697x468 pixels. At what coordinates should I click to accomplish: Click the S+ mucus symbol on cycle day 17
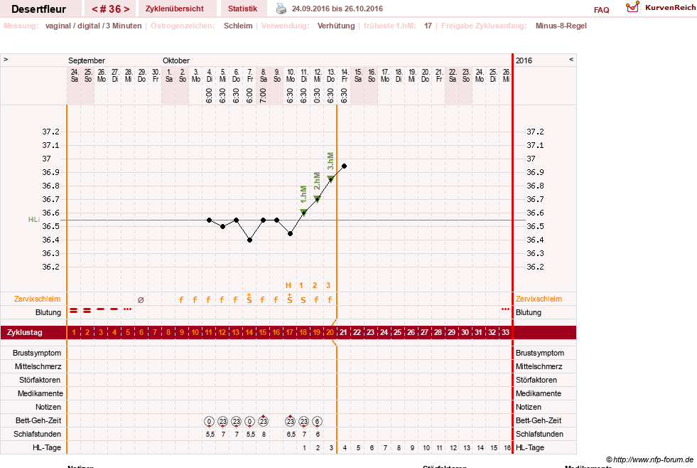[290, 299]
